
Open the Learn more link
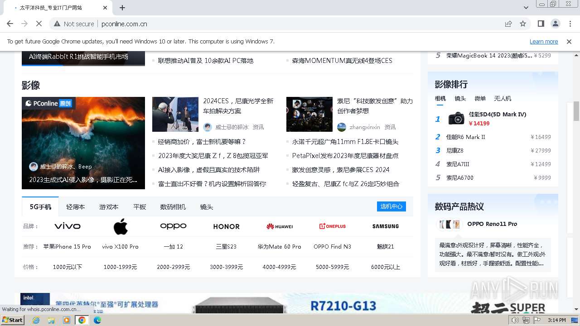coord(544,41)
